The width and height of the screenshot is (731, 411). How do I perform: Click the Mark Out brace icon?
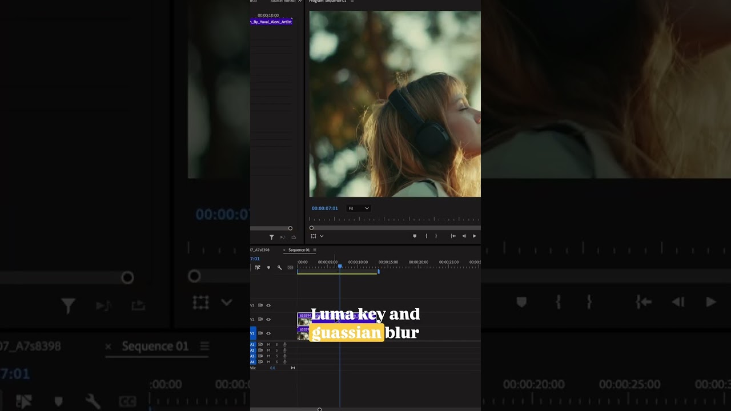436,236
